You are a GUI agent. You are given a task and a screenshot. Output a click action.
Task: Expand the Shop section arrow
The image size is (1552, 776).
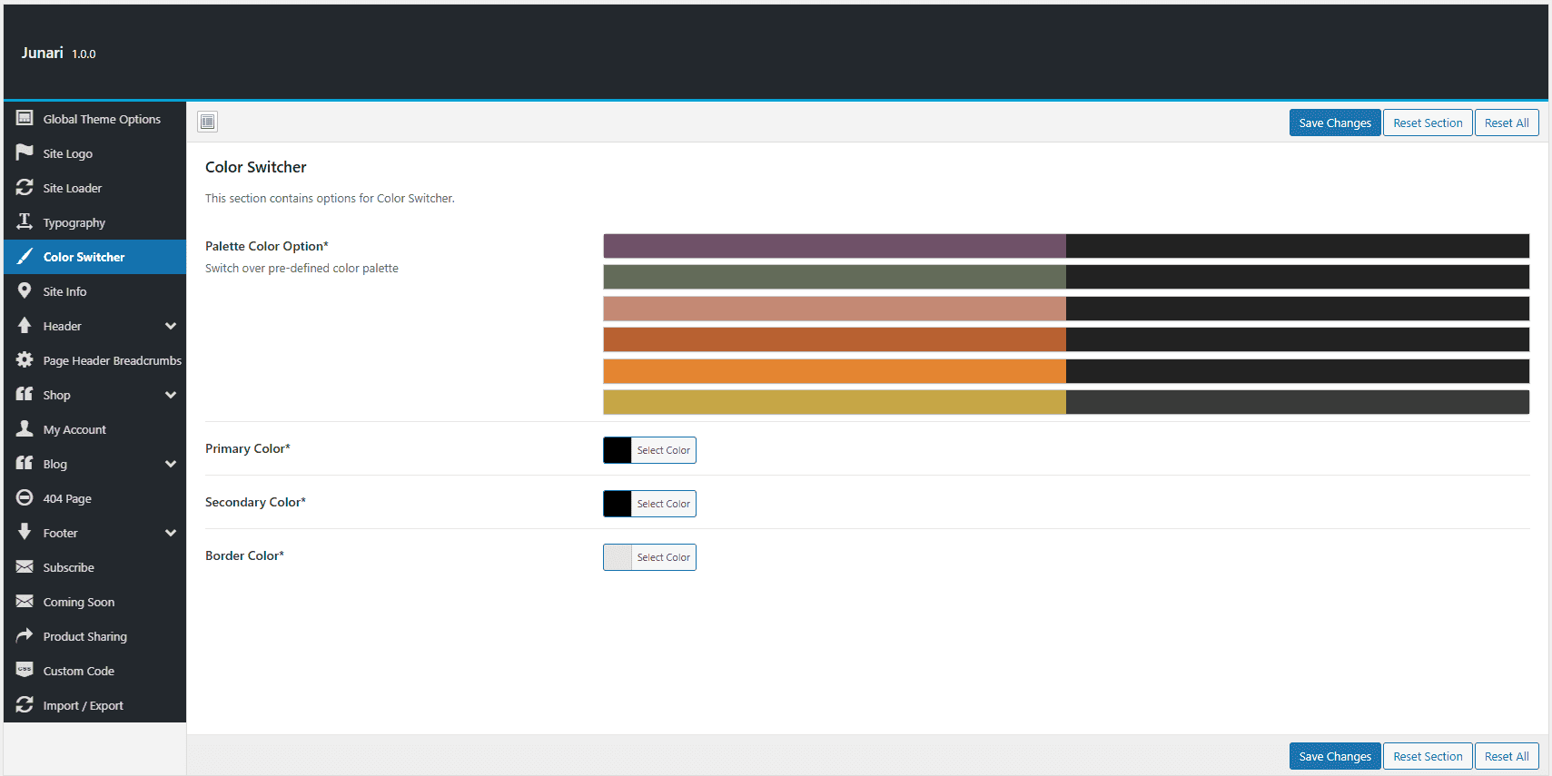pos(171,395)
